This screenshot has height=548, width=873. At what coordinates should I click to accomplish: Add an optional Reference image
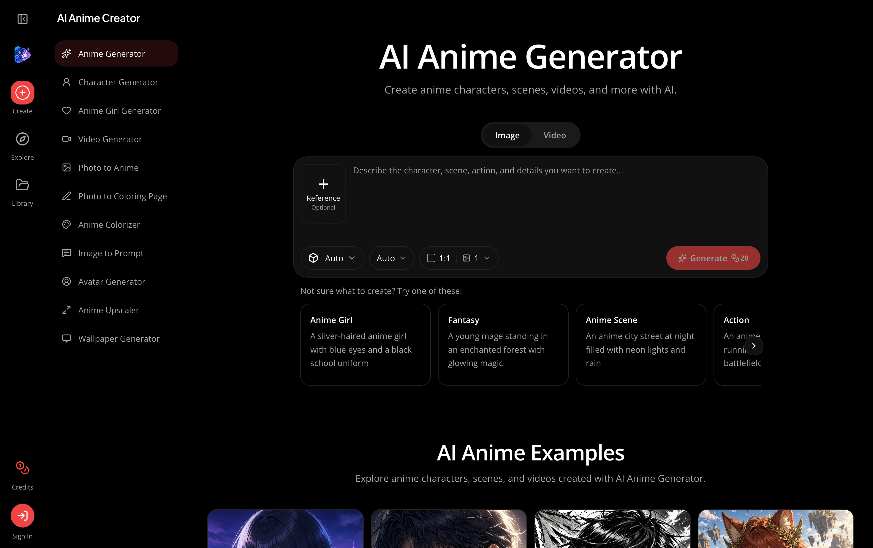tap(323, 194)
